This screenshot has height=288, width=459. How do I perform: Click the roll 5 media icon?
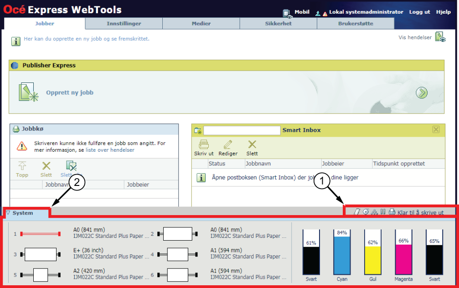[41, 275]
